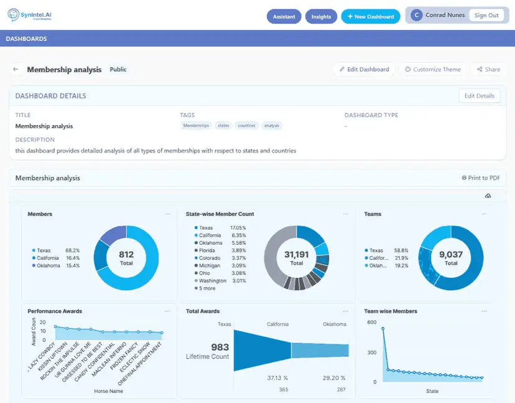Viewport: 515px width, 403px height.
Task: Open Customize Theme
Action: [433, 69]
